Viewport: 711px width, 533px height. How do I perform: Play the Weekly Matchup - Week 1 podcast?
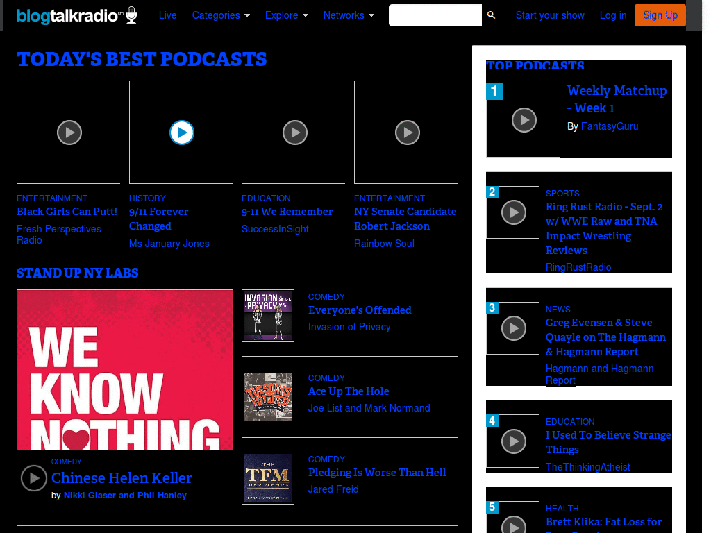pos(524,120)
